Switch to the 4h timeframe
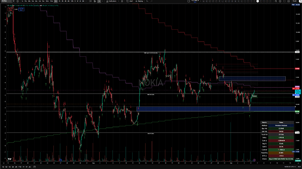 click(66, 1)
